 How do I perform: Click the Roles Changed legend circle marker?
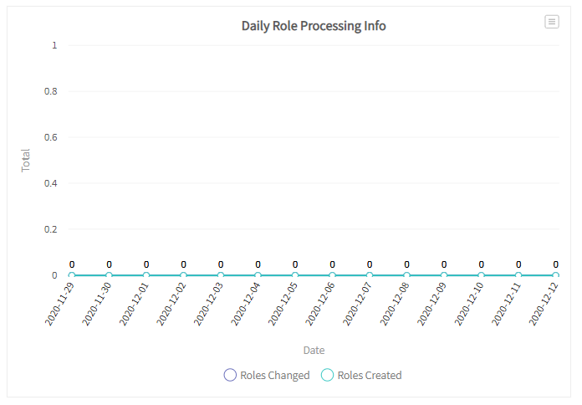pos(230,376)
